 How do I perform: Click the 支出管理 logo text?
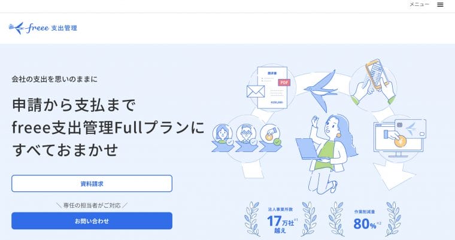coord(64,28)
